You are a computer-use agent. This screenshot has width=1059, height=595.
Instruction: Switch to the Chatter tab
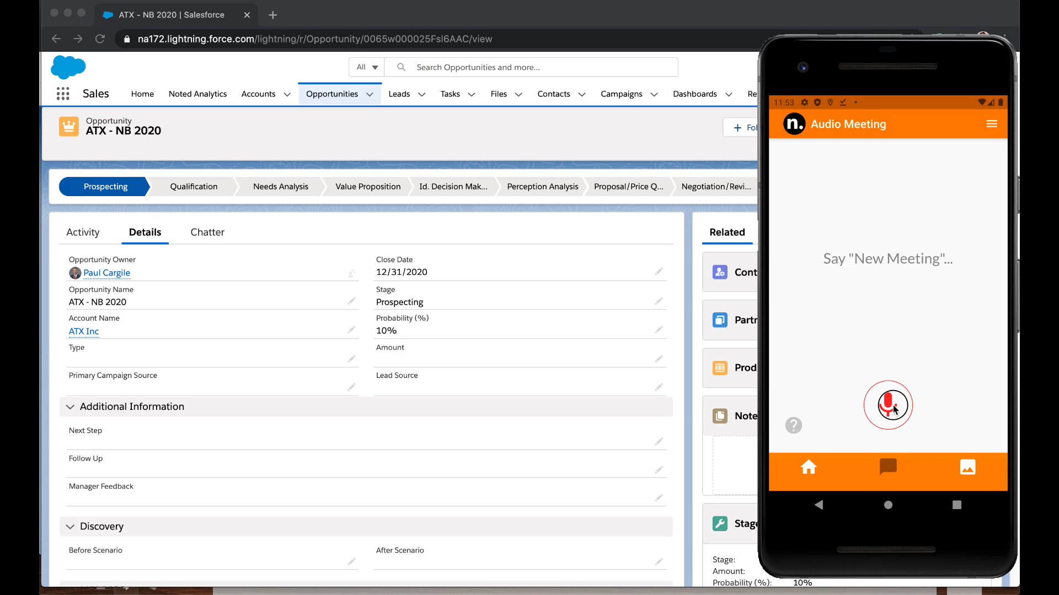point(207,232)
